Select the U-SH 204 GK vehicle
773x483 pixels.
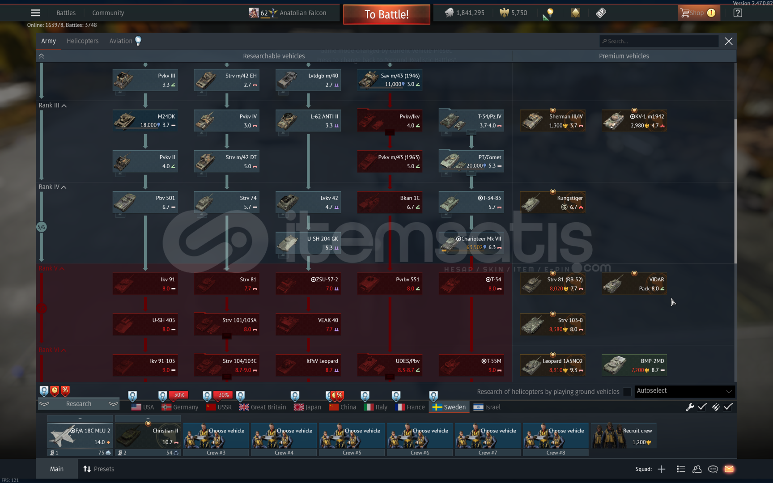(x=308, y=243)
